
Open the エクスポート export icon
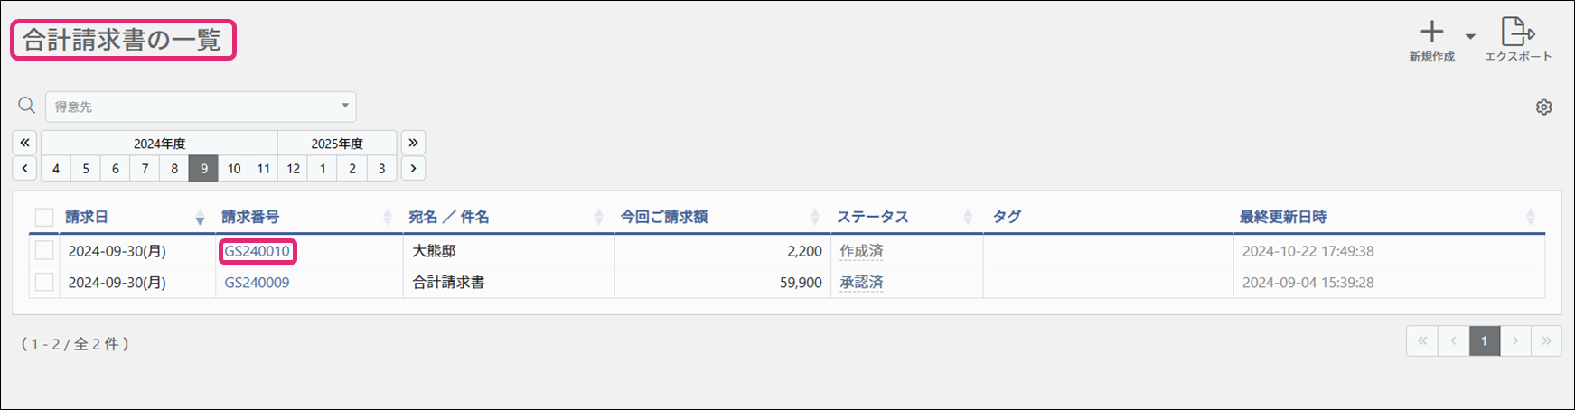point(1518,31)
